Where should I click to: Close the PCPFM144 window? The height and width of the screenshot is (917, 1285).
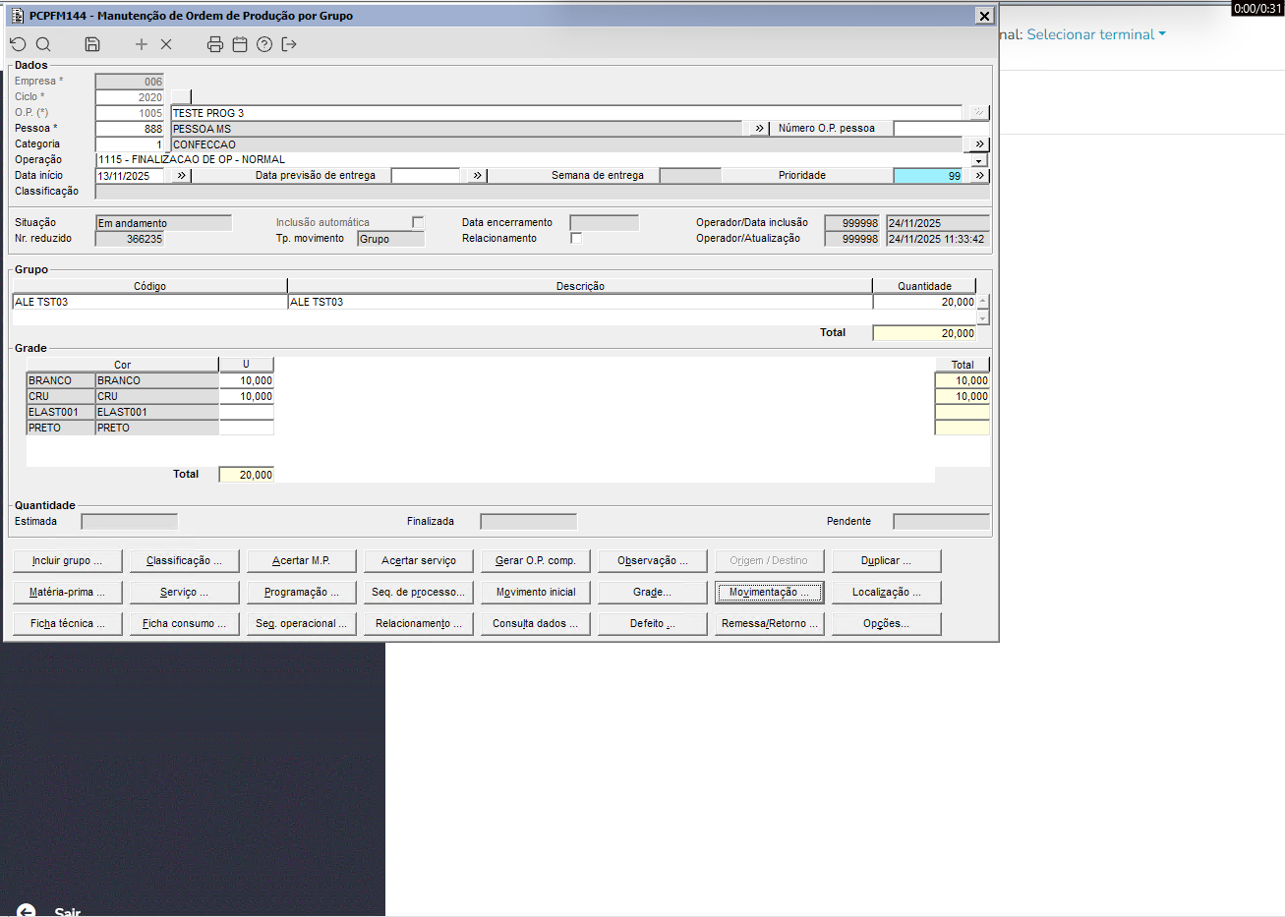[x=984, y=16]
